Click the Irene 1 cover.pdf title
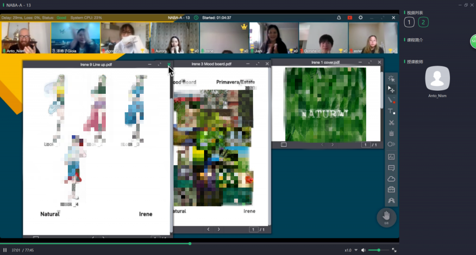This screenshot has height=255, width=476. pyautogui.click(x=325, y=63)
